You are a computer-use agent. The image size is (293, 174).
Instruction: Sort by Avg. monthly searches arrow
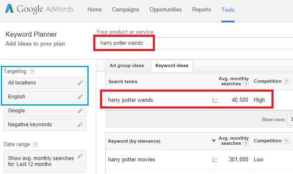point(213,141)
